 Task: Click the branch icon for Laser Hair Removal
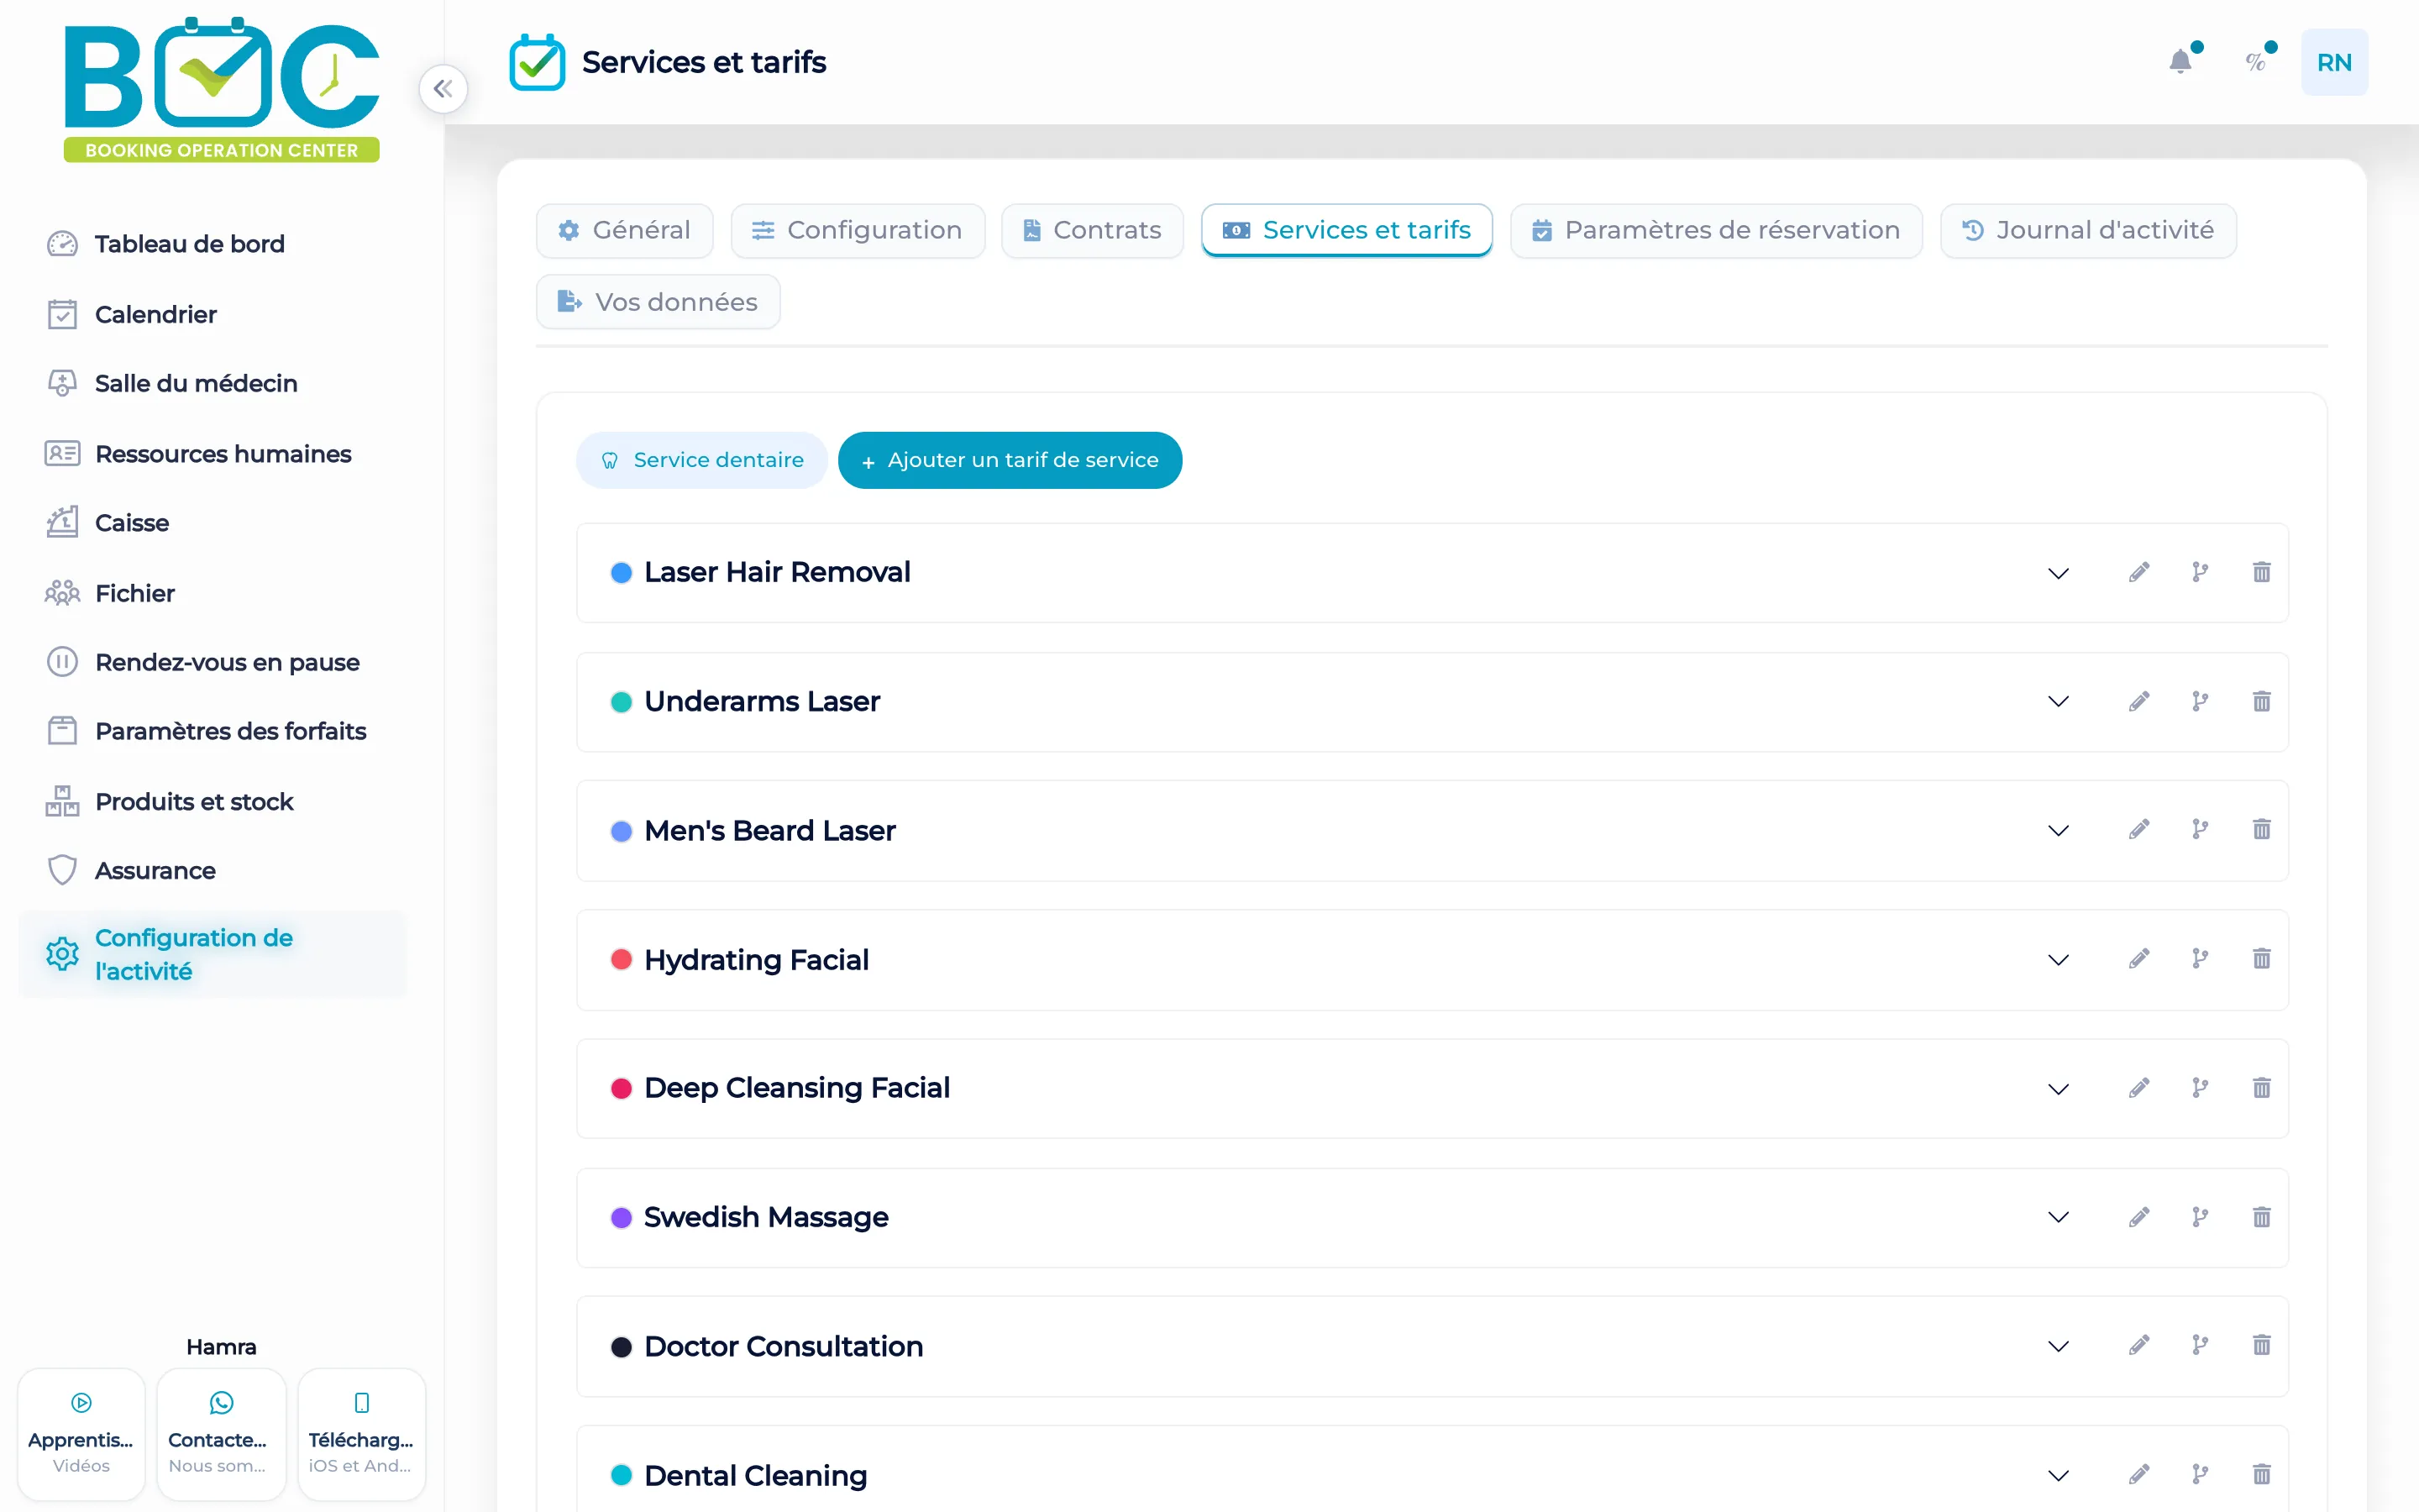[2200, 572]
